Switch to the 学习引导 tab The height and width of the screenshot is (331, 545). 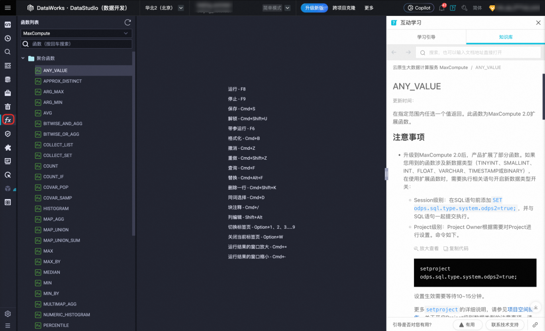[x=426, y=37]
